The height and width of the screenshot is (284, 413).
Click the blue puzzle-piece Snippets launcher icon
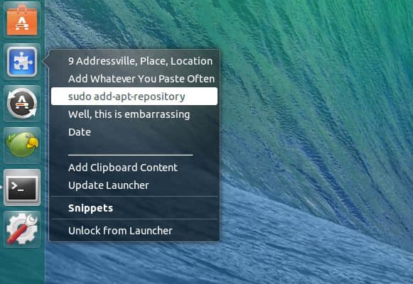point(22,62)
